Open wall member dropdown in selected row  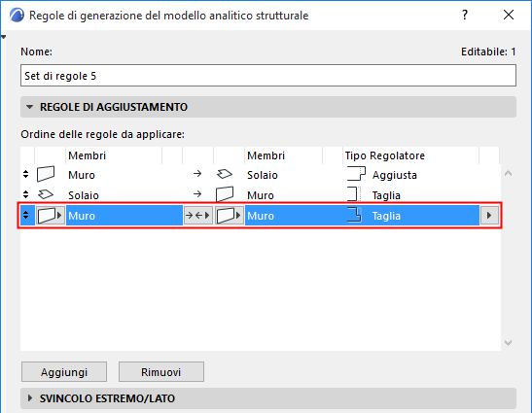(x=50, y=216)
